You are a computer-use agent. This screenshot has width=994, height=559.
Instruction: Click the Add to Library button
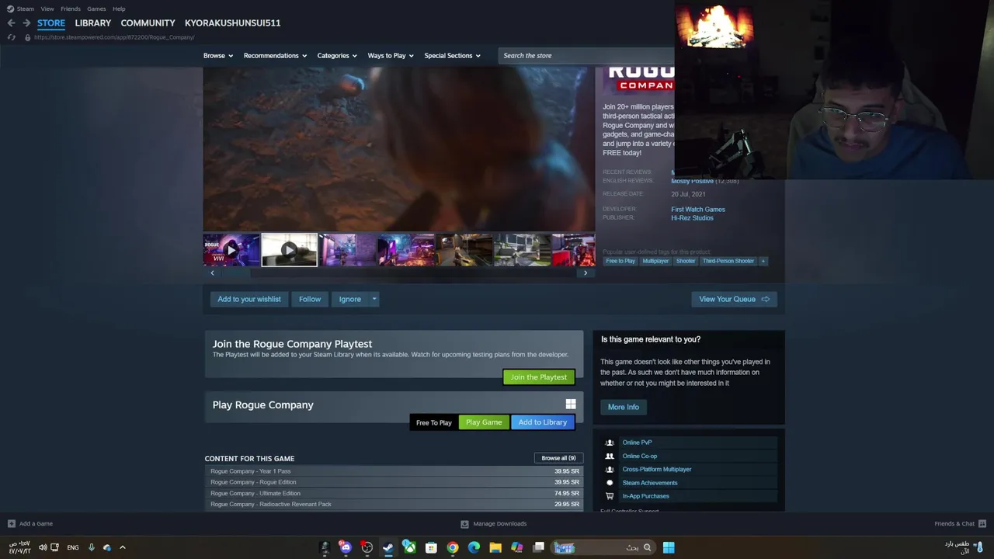coord(543,422)
